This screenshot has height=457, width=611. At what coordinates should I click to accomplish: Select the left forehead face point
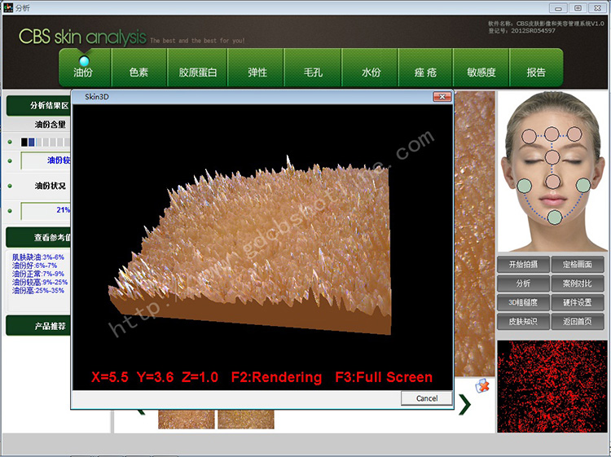pyautogui.click(x=529, y=136)
